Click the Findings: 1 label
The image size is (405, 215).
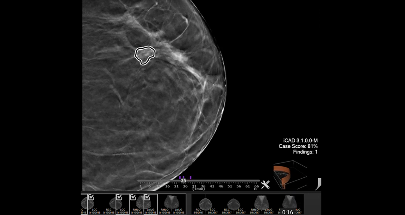[x=305, y=152]
